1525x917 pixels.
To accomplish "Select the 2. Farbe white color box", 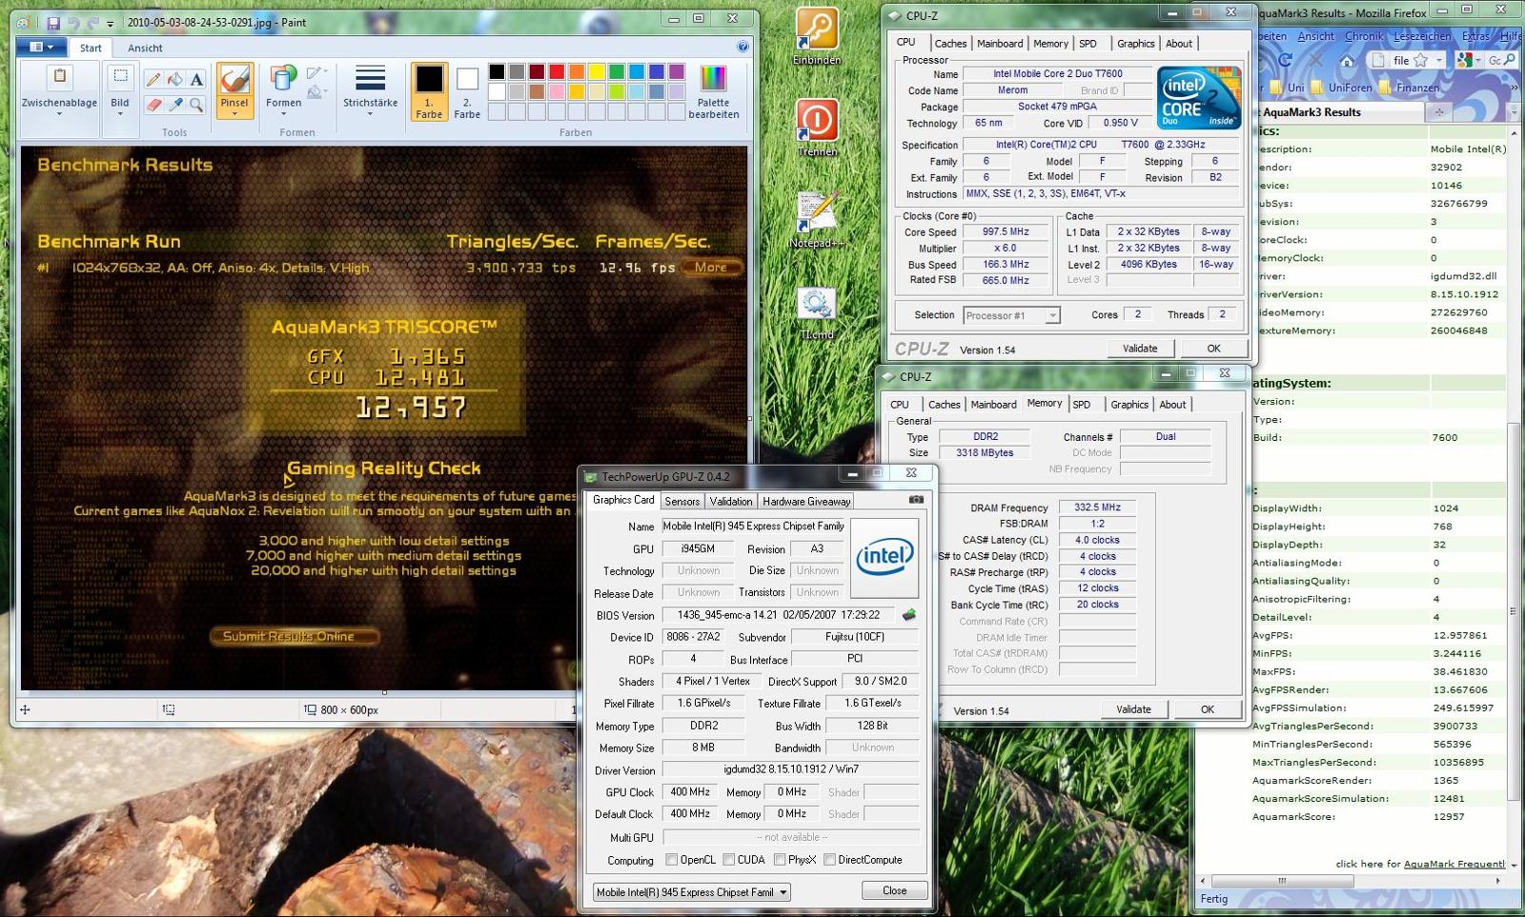I will tap(467, 91).
